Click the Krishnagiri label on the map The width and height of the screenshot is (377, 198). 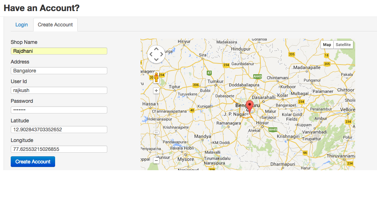click(x=288, y=136)
